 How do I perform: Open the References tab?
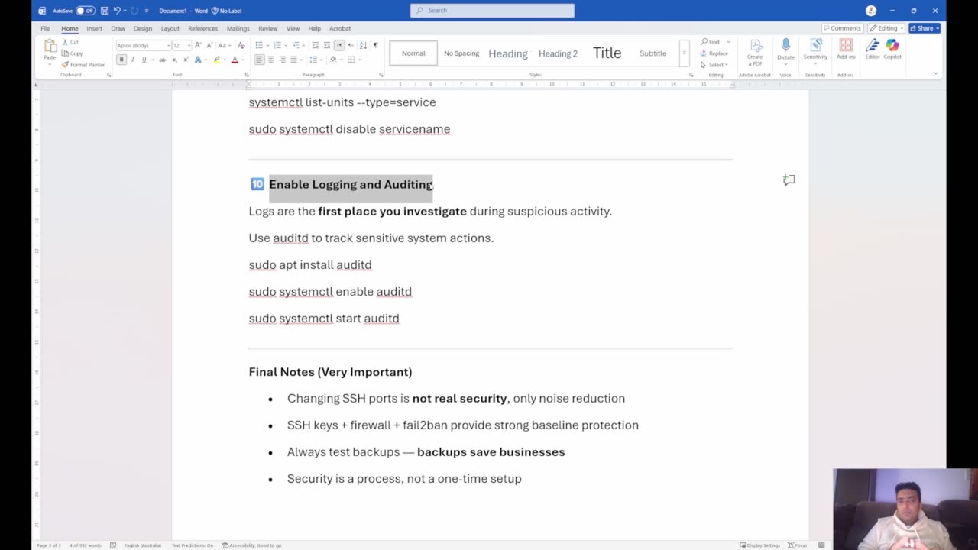202,28
